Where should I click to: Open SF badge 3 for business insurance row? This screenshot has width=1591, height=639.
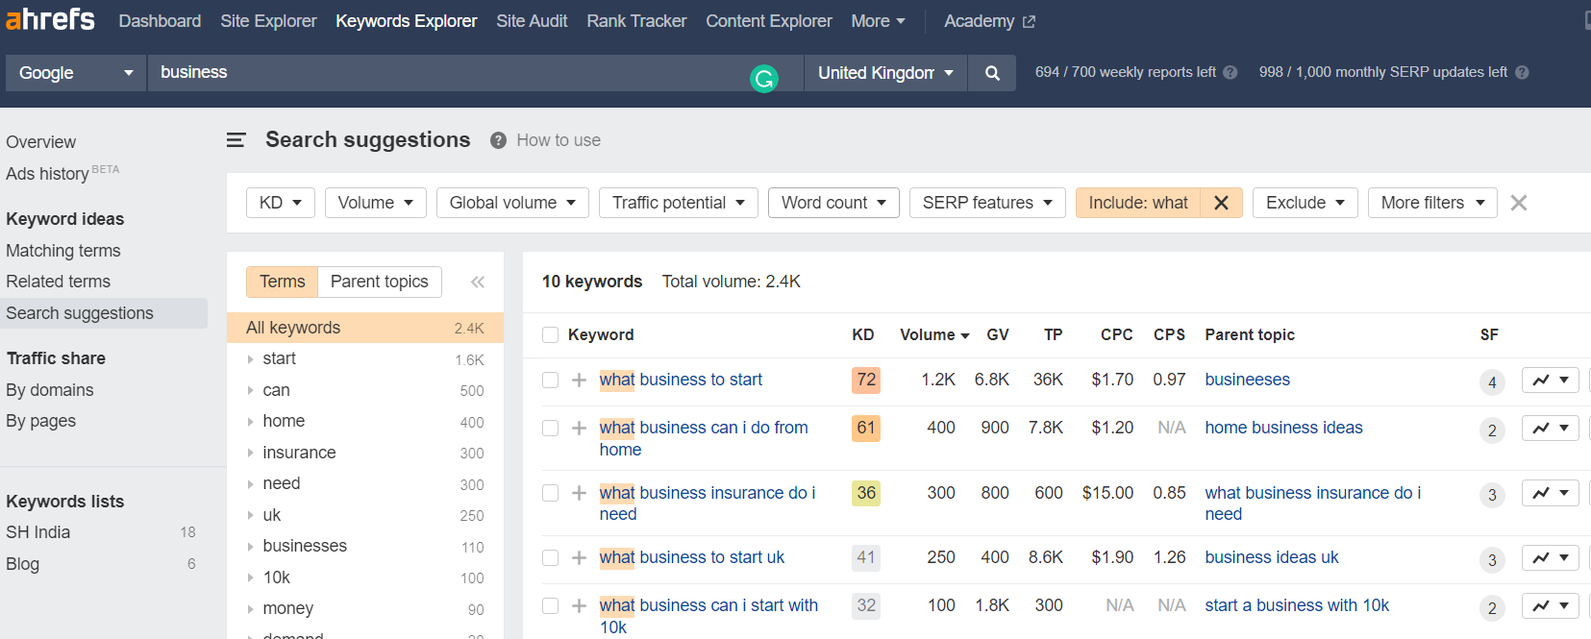point(1492,495)
